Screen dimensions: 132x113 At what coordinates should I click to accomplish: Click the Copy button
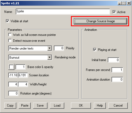coord(10,106)
